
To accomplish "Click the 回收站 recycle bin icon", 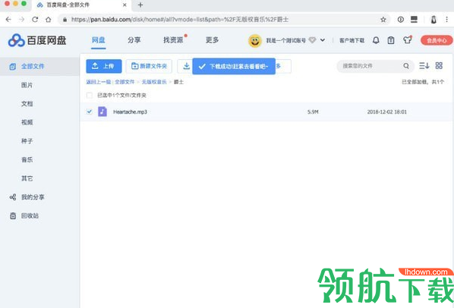I will [x=13, y=215].
